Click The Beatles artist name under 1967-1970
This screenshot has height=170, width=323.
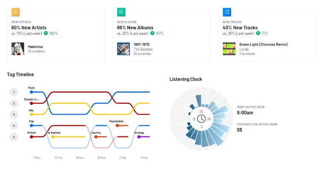[143, 49]
